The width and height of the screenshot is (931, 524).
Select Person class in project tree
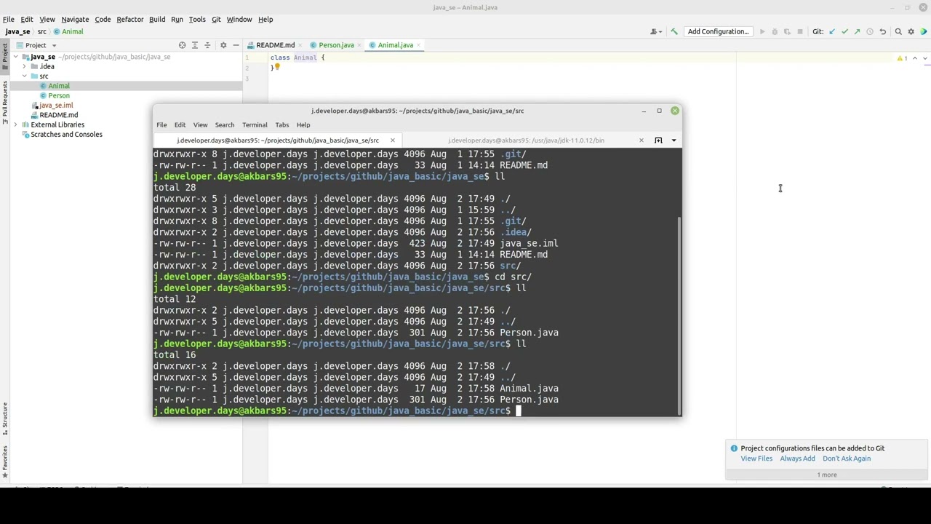pyautogui.click(x=59, y=95)
